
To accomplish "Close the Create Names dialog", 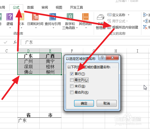I will (x=112, y=58).
